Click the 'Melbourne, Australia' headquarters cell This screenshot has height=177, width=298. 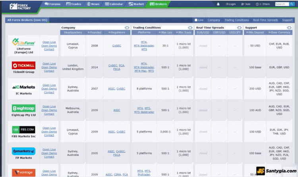pyautogui.click(x=73, y=110)
